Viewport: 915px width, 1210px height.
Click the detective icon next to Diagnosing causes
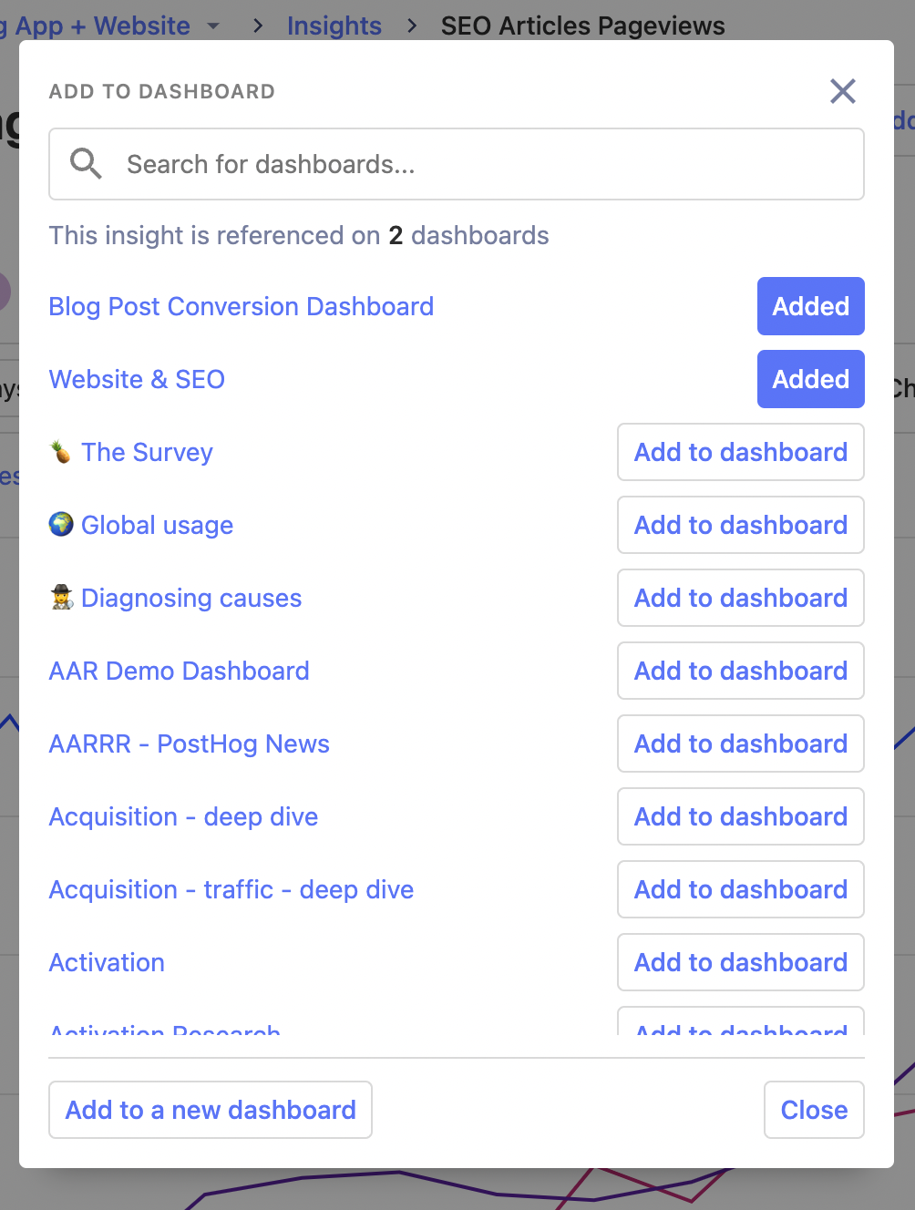pos(60,598)
